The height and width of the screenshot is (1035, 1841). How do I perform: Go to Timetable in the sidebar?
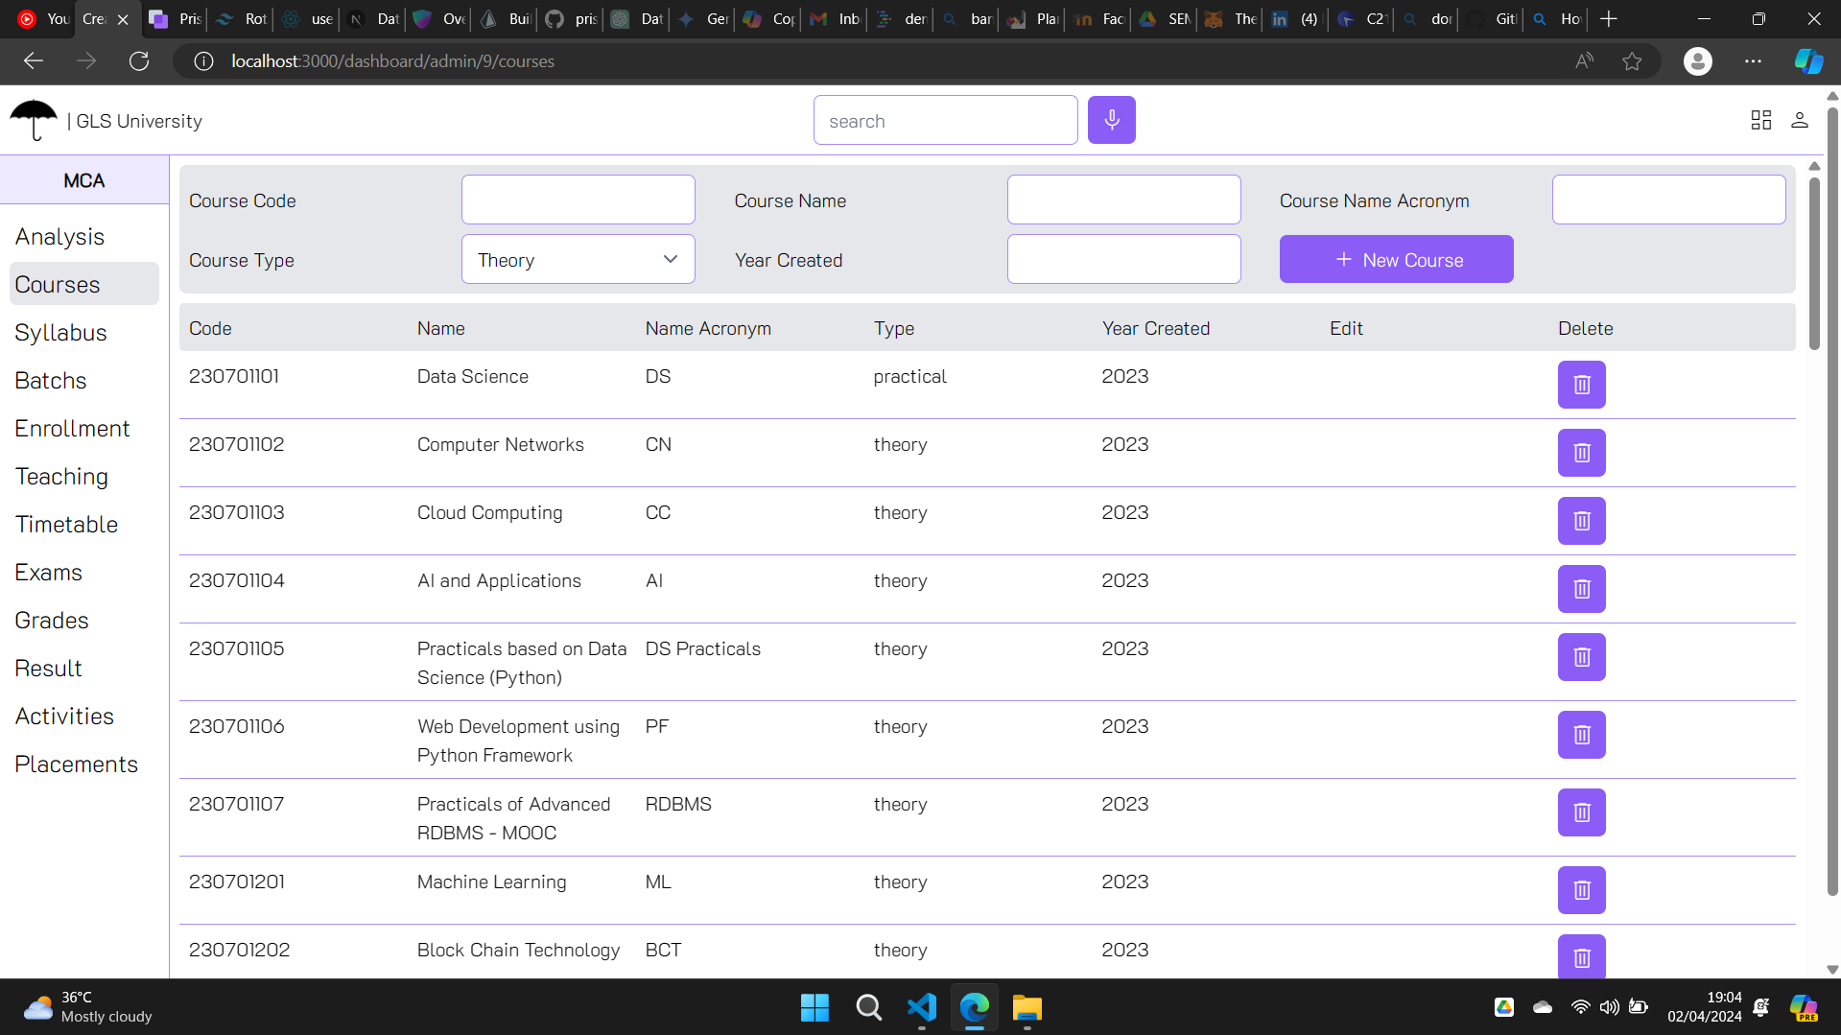(x=66, y=525)
